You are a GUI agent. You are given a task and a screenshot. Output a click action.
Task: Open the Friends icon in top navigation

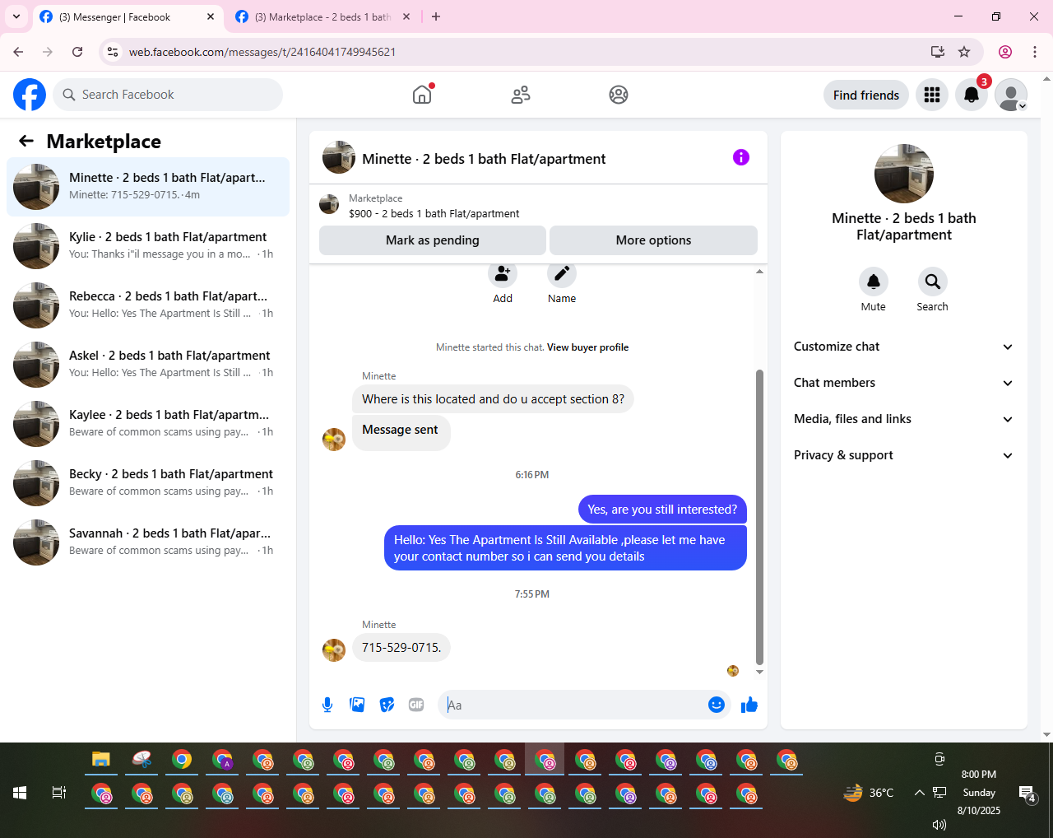click(521, 95)
